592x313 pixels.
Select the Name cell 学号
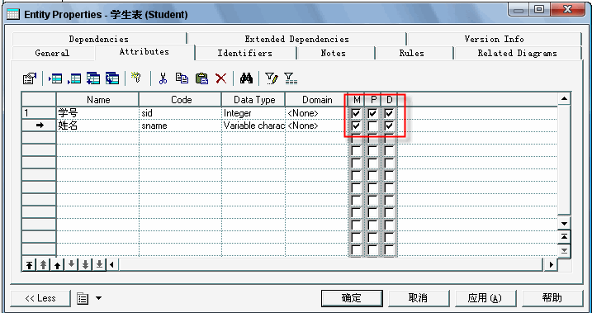click(x=97, y=113)
